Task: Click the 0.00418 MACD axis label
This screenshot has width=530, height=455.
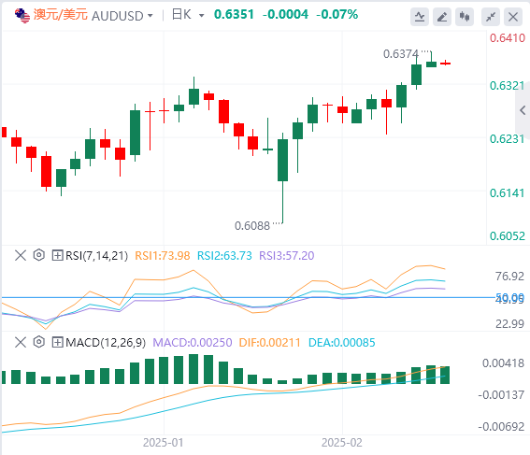Action: (503, 363)
